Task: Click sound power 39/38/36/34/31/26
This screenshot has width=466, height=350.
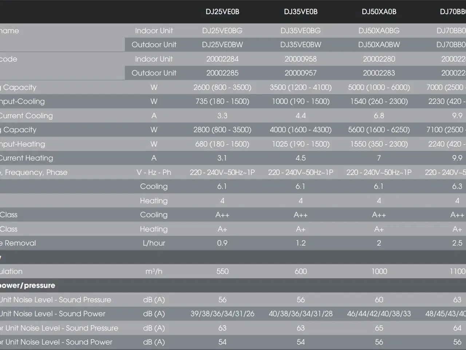Action: click(x=222, y=314)
